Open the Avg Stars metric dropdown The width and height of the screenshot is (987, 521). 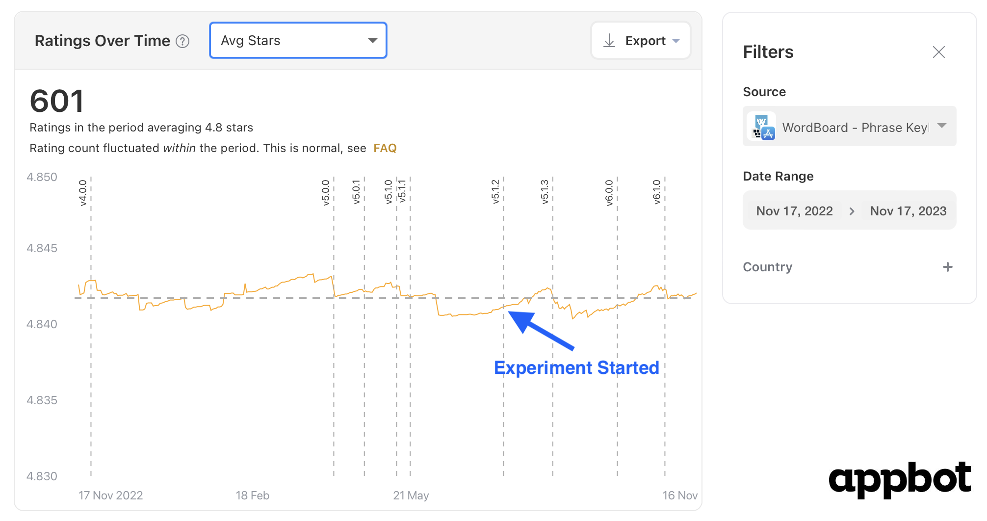click(x=298, y=40)
